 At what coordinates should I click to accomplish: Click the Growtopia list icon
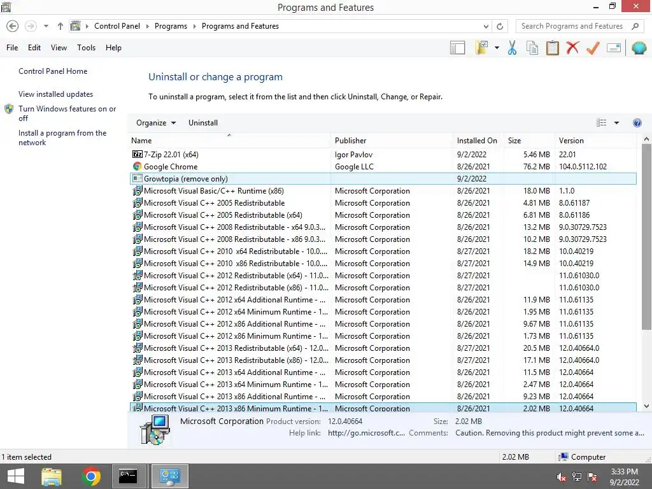coord(138,178)
